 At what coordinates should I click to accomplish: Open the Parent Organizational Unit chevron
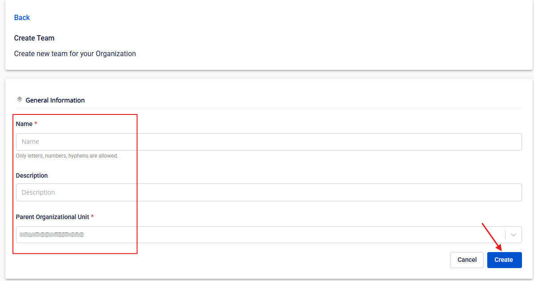[x=514, y=235]
